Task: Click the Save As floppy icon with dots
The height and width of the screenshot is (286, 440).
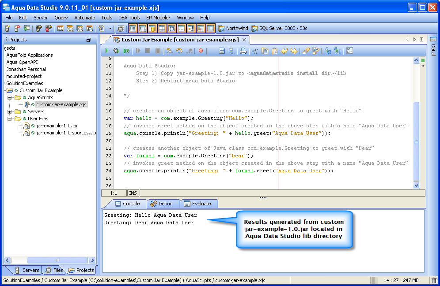Action: (x=231, y=51)
